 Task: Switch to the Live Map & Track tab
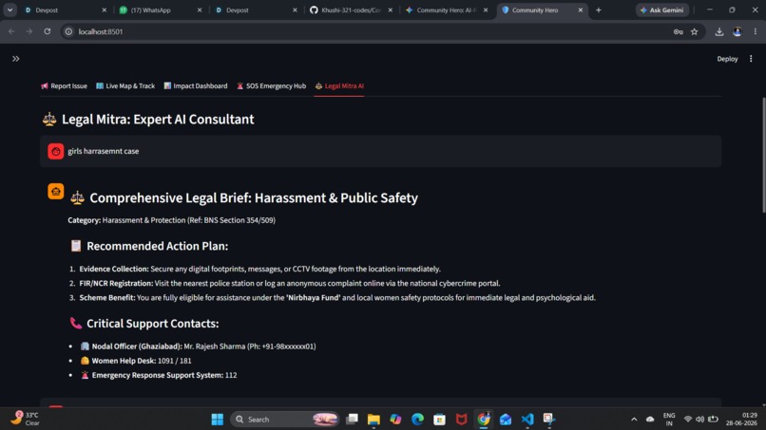125,85
